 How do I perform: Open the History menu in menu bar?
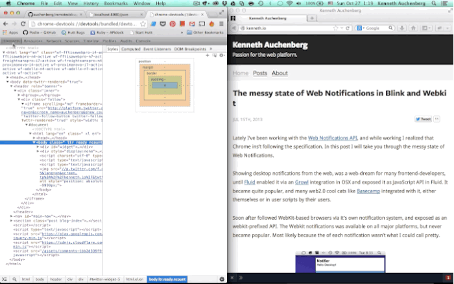91,3
